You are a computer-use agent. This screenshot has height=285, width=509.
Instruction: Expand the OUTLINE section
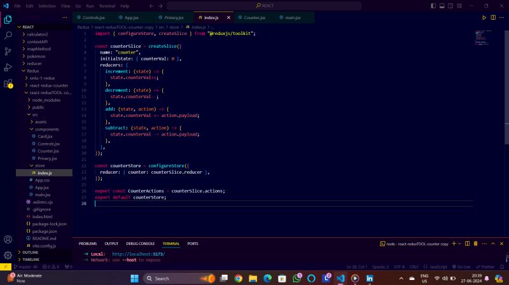tap(30, 252)
